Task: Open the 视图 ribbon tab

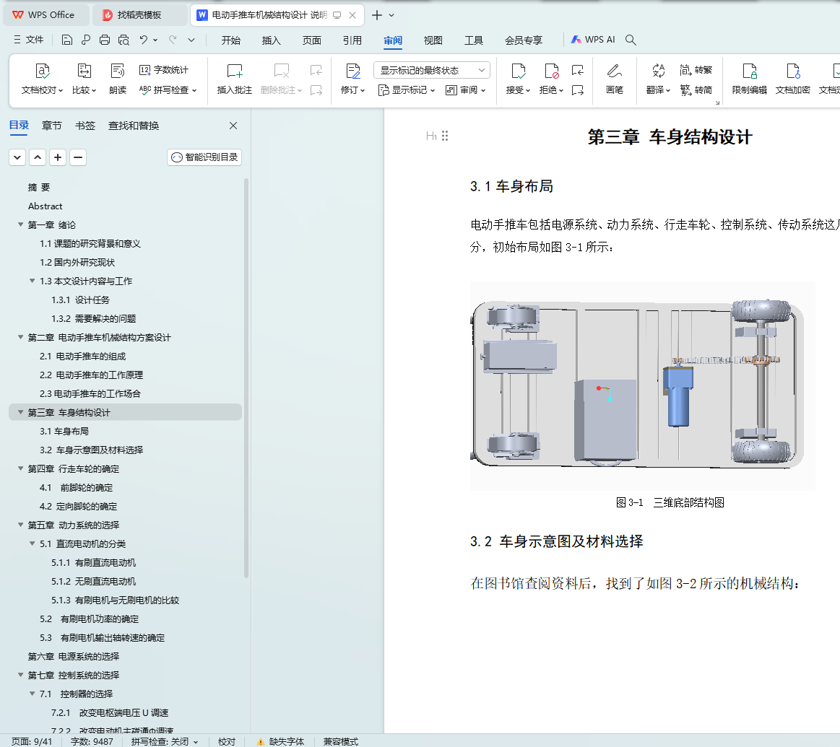Action: (x=433, y=40)
